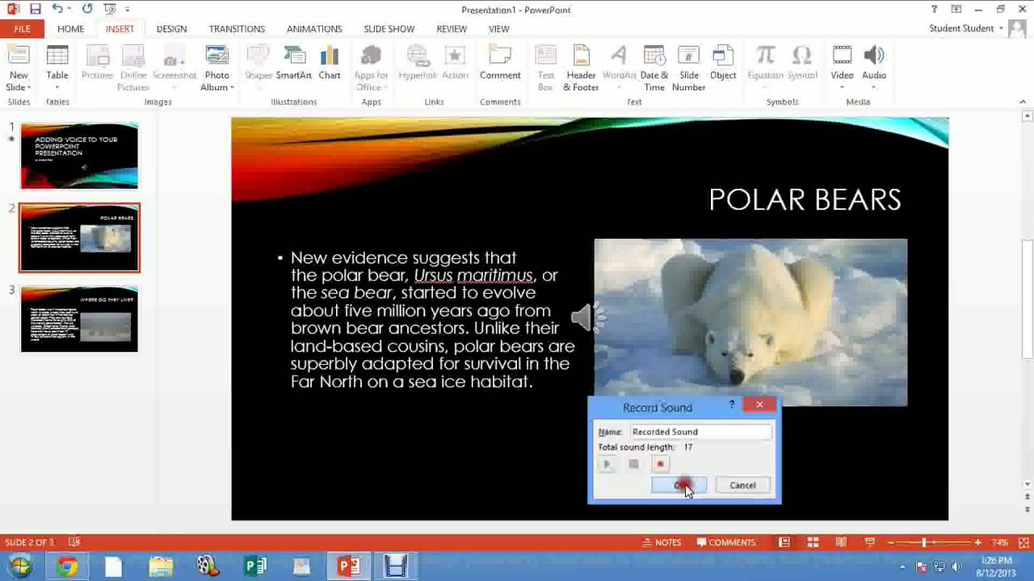1034x581 pixels.
Task: Switch to the TRANSITIONS tab
Action: [x=237, y=29]
